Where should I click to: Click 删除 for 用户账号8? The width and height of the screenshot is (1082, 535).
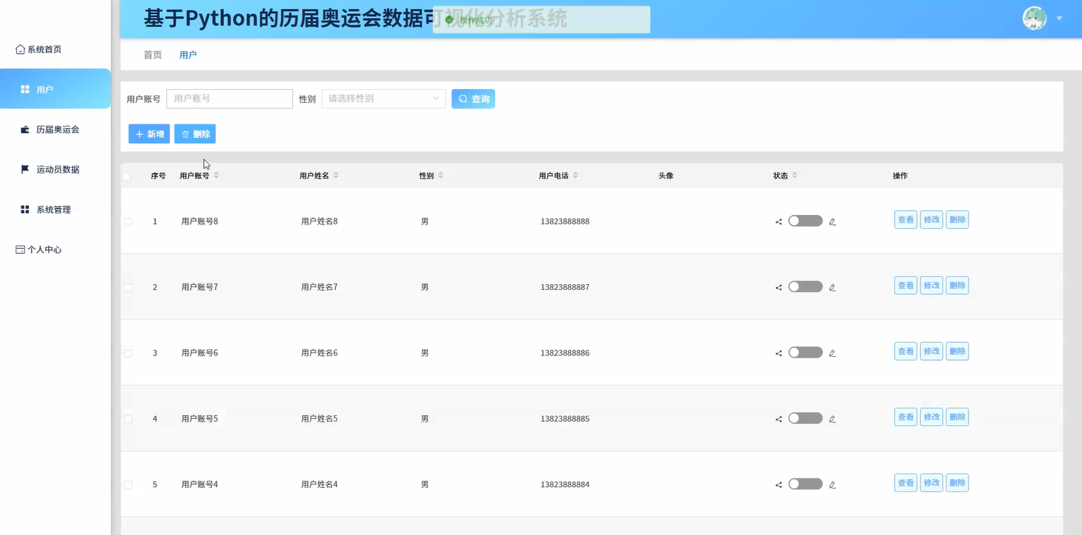click(957, 219)
